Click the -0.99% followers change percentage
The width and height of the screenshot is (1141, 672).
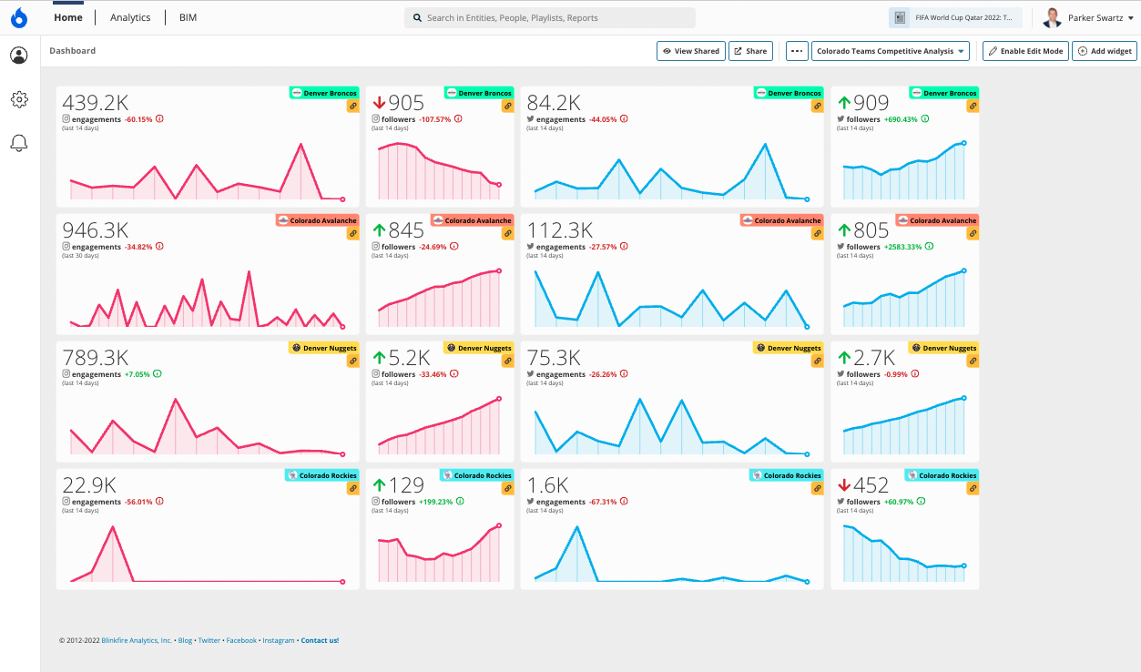click(897, 374)
